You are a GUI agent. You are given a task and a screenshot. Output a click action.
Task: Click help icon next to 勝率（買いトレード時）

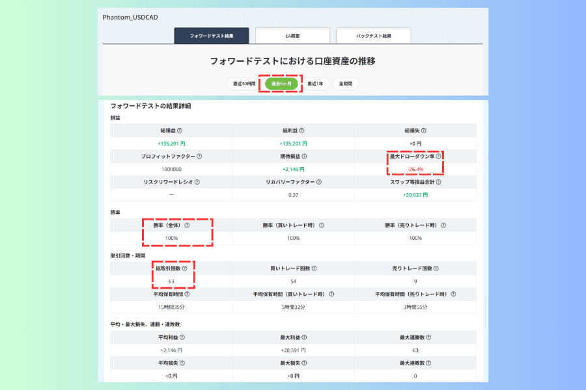pos(322,226)
